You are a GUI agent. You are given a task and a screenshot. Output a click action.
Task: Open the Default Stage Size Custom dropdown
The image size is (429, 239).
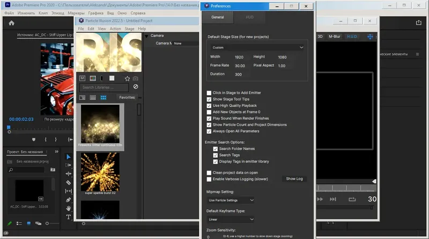click(x=256, y=47)
